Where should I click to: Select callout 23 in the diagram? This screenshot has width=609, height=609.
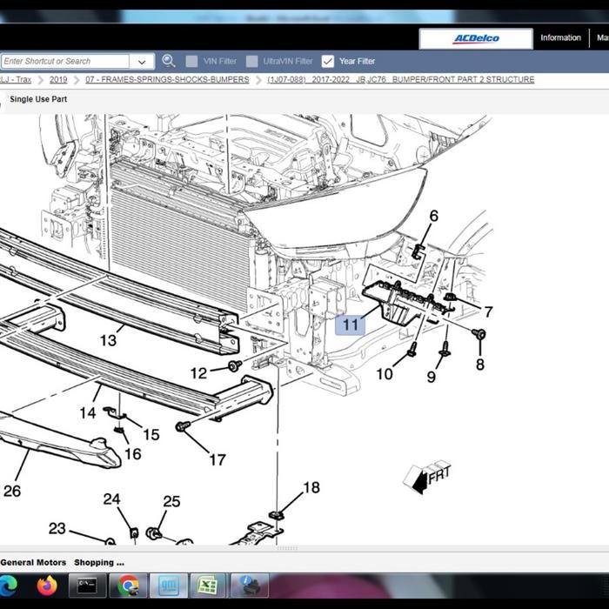[x=57, y=529]
